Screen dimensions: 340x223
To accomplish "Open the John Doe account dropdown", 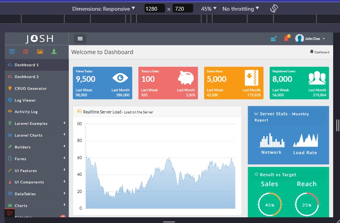I will pos(313,38).
